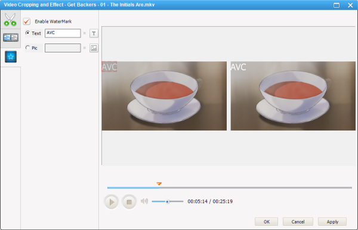Select the AVC watermark box on the left preview
358x230 pixels.
point(109,67)
